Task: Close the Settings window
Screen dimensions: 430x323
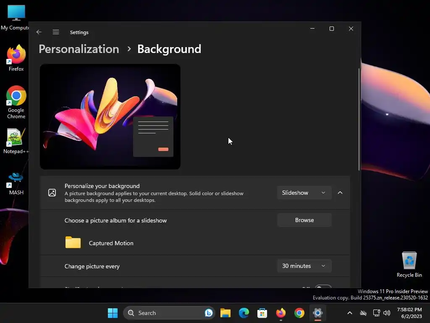Action: tap(351, 29)
